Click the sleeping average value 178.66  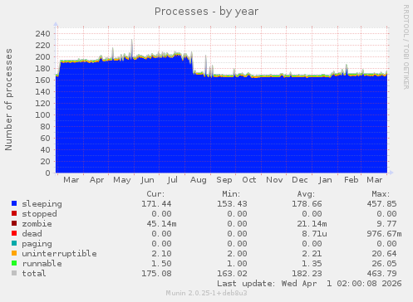tap(307, 204)
